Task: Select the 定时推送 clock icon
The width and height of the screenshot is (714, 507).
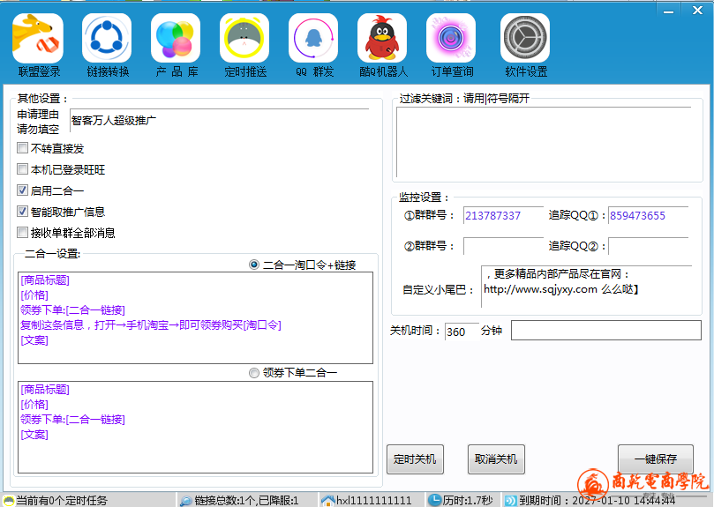Action: click(244, 39)
